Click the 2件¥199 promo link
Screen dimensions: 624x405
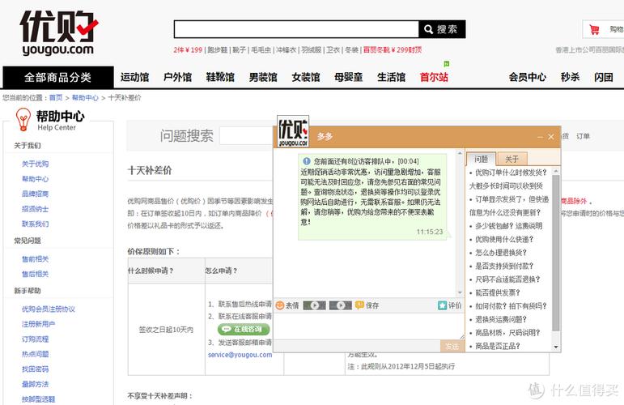tap(188, 49)
